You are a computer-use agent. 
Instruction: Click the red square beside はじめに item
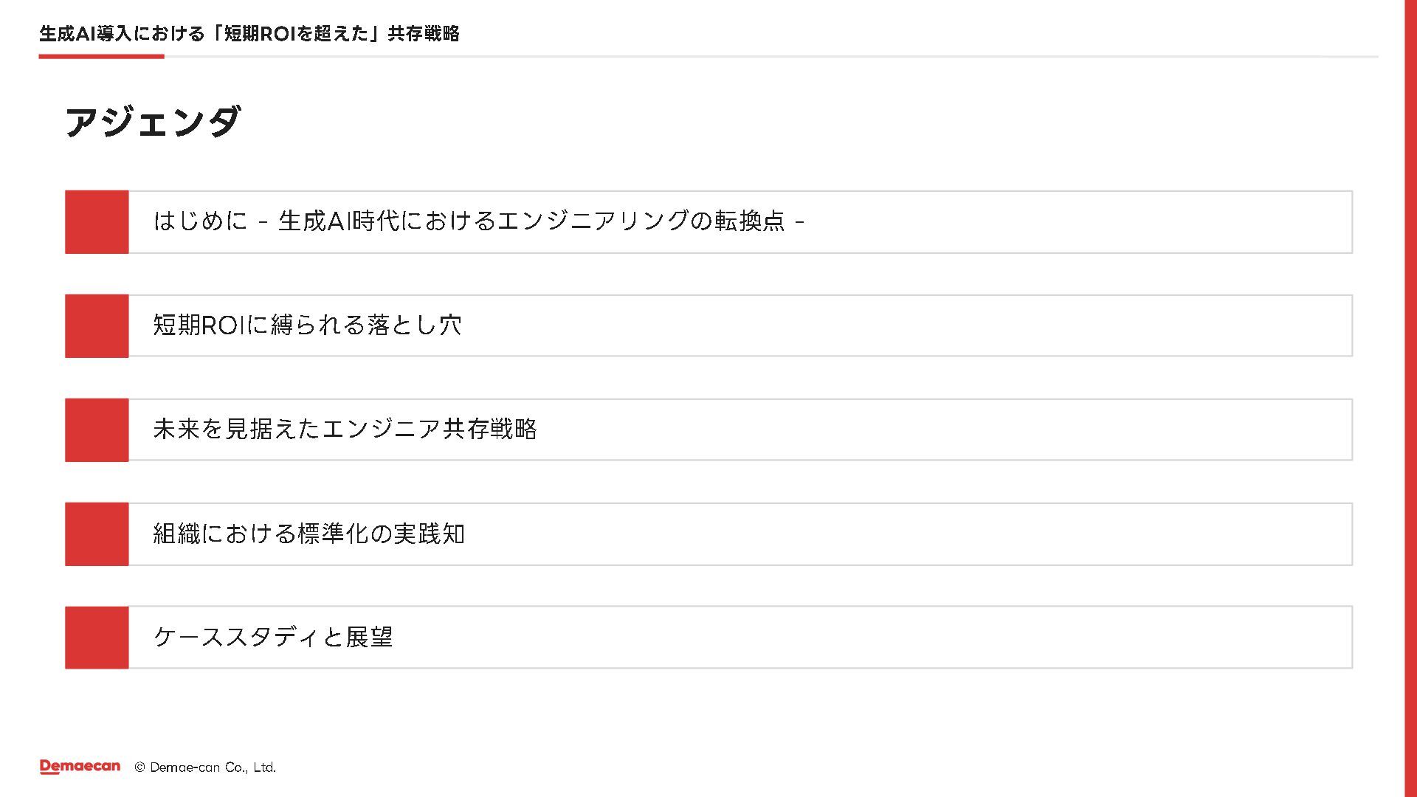97,222
